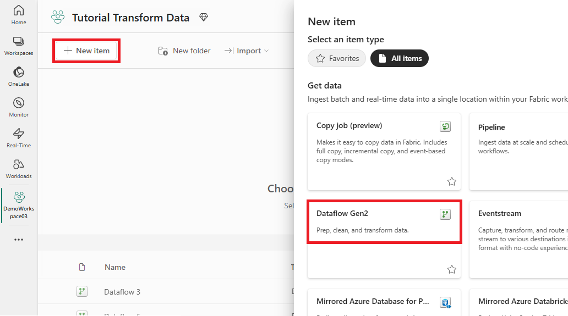Click the diamond premium icon beside title
The height and width of the screenshot is (316, 568).
[204, 18]
